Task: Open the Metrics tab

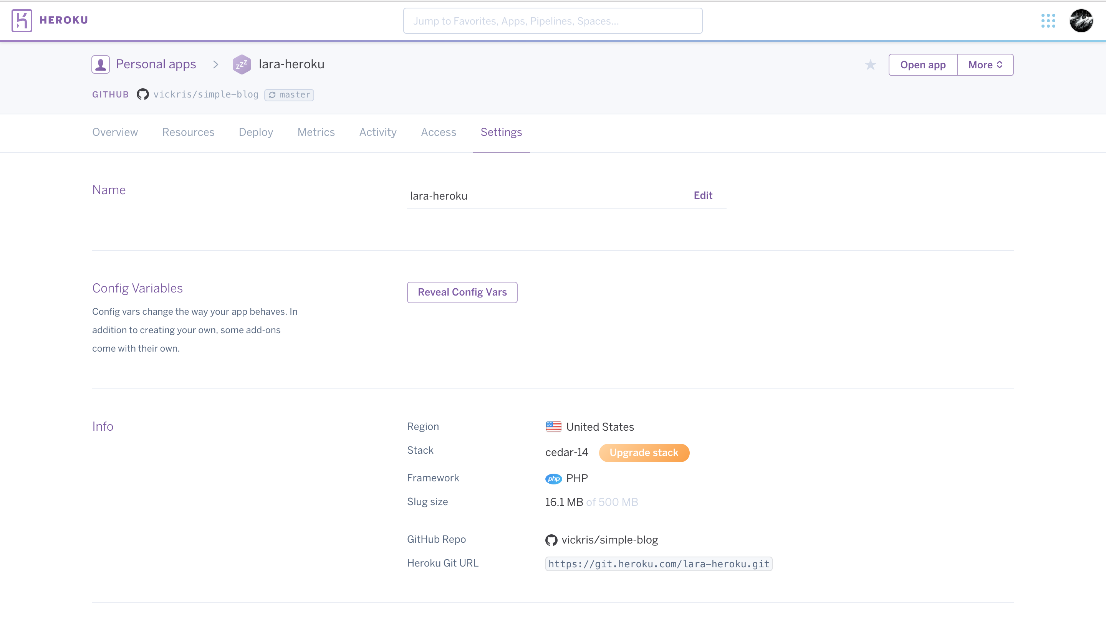Action: (316, 132)
